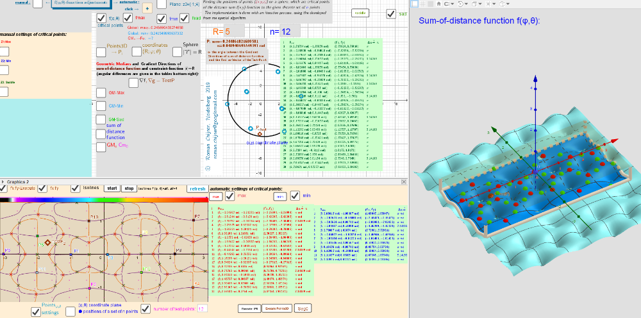
Task: Toggle the sum of distance function checkbox
Action: [x=101, y=134]
